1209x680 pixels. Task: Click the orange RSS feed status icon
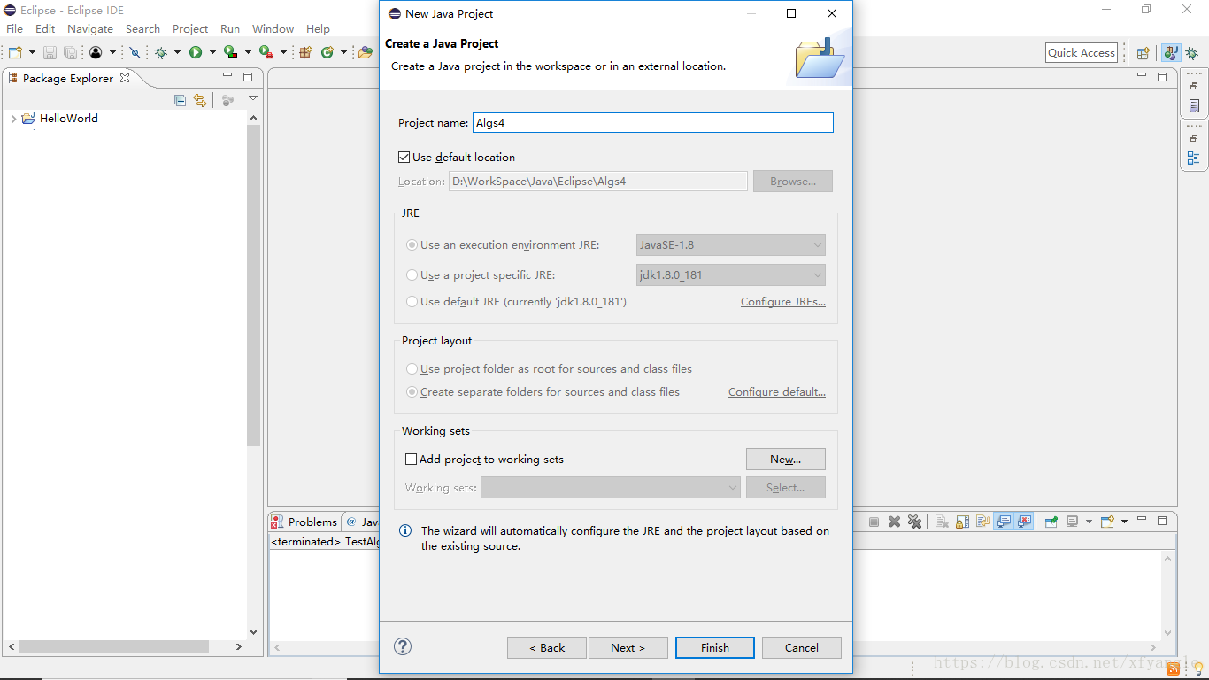point(1173,668)
